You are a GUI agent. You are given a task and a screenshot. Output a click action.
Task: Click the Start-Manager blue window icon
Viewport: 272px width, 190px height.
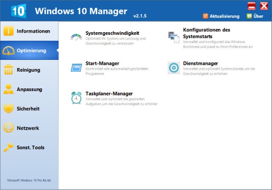click(76, 68)
